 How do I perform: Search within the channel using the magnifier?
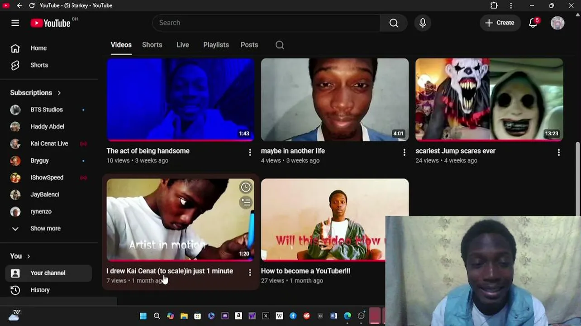coord(280,45)
